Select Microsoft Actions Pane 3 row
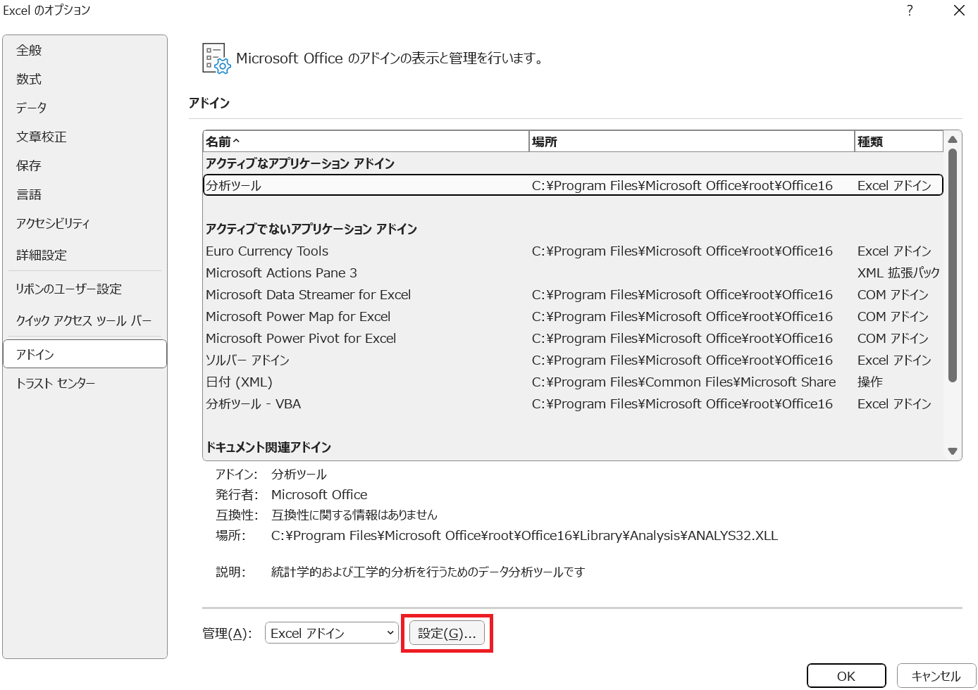 point(573,273)
